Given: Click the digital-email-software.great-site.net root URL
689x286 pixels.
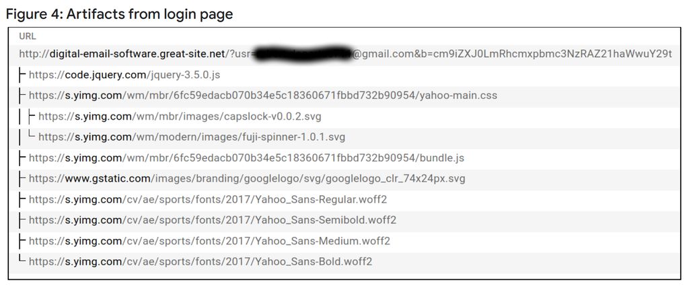Looking at the screenshot, I should point(345,54).
